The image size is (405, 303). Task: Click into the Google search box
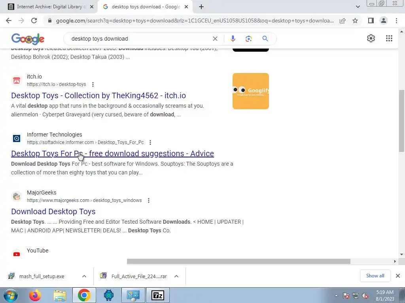pos(140,39)
